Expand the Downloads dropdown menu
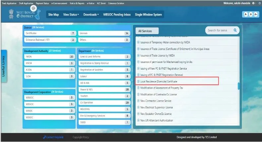The image size is (262, 142). tap(91, 15)
